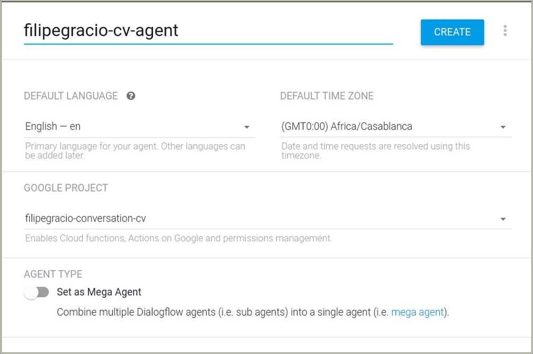
Task: Click the agent name field 'filipegracio-cv-agent'
Action: (x=208, y=31)
